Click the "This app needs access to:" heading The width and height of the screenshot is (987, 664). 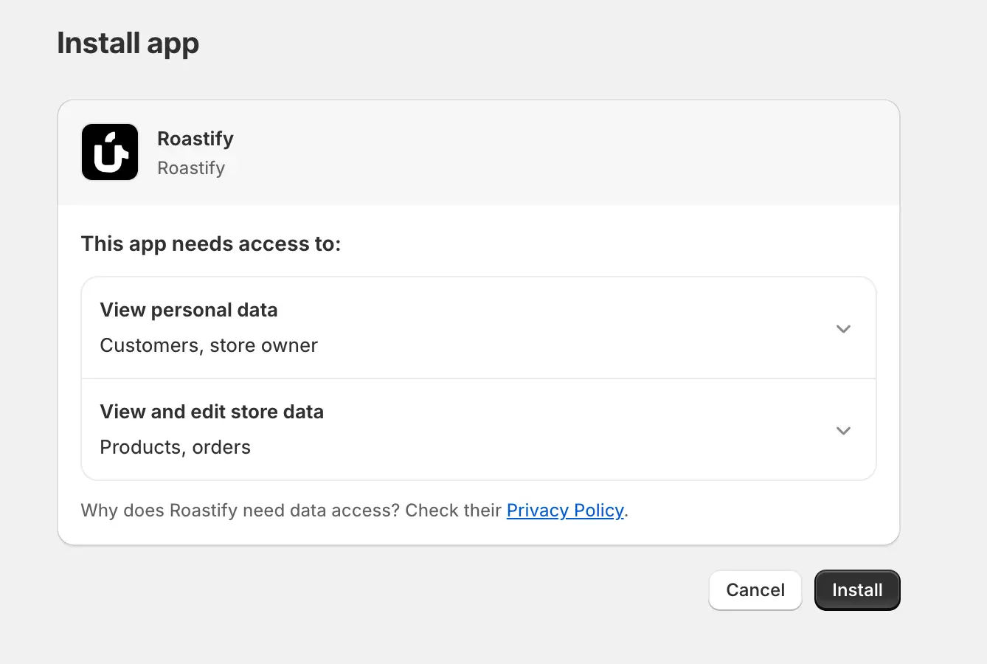(x=211, y=243)
